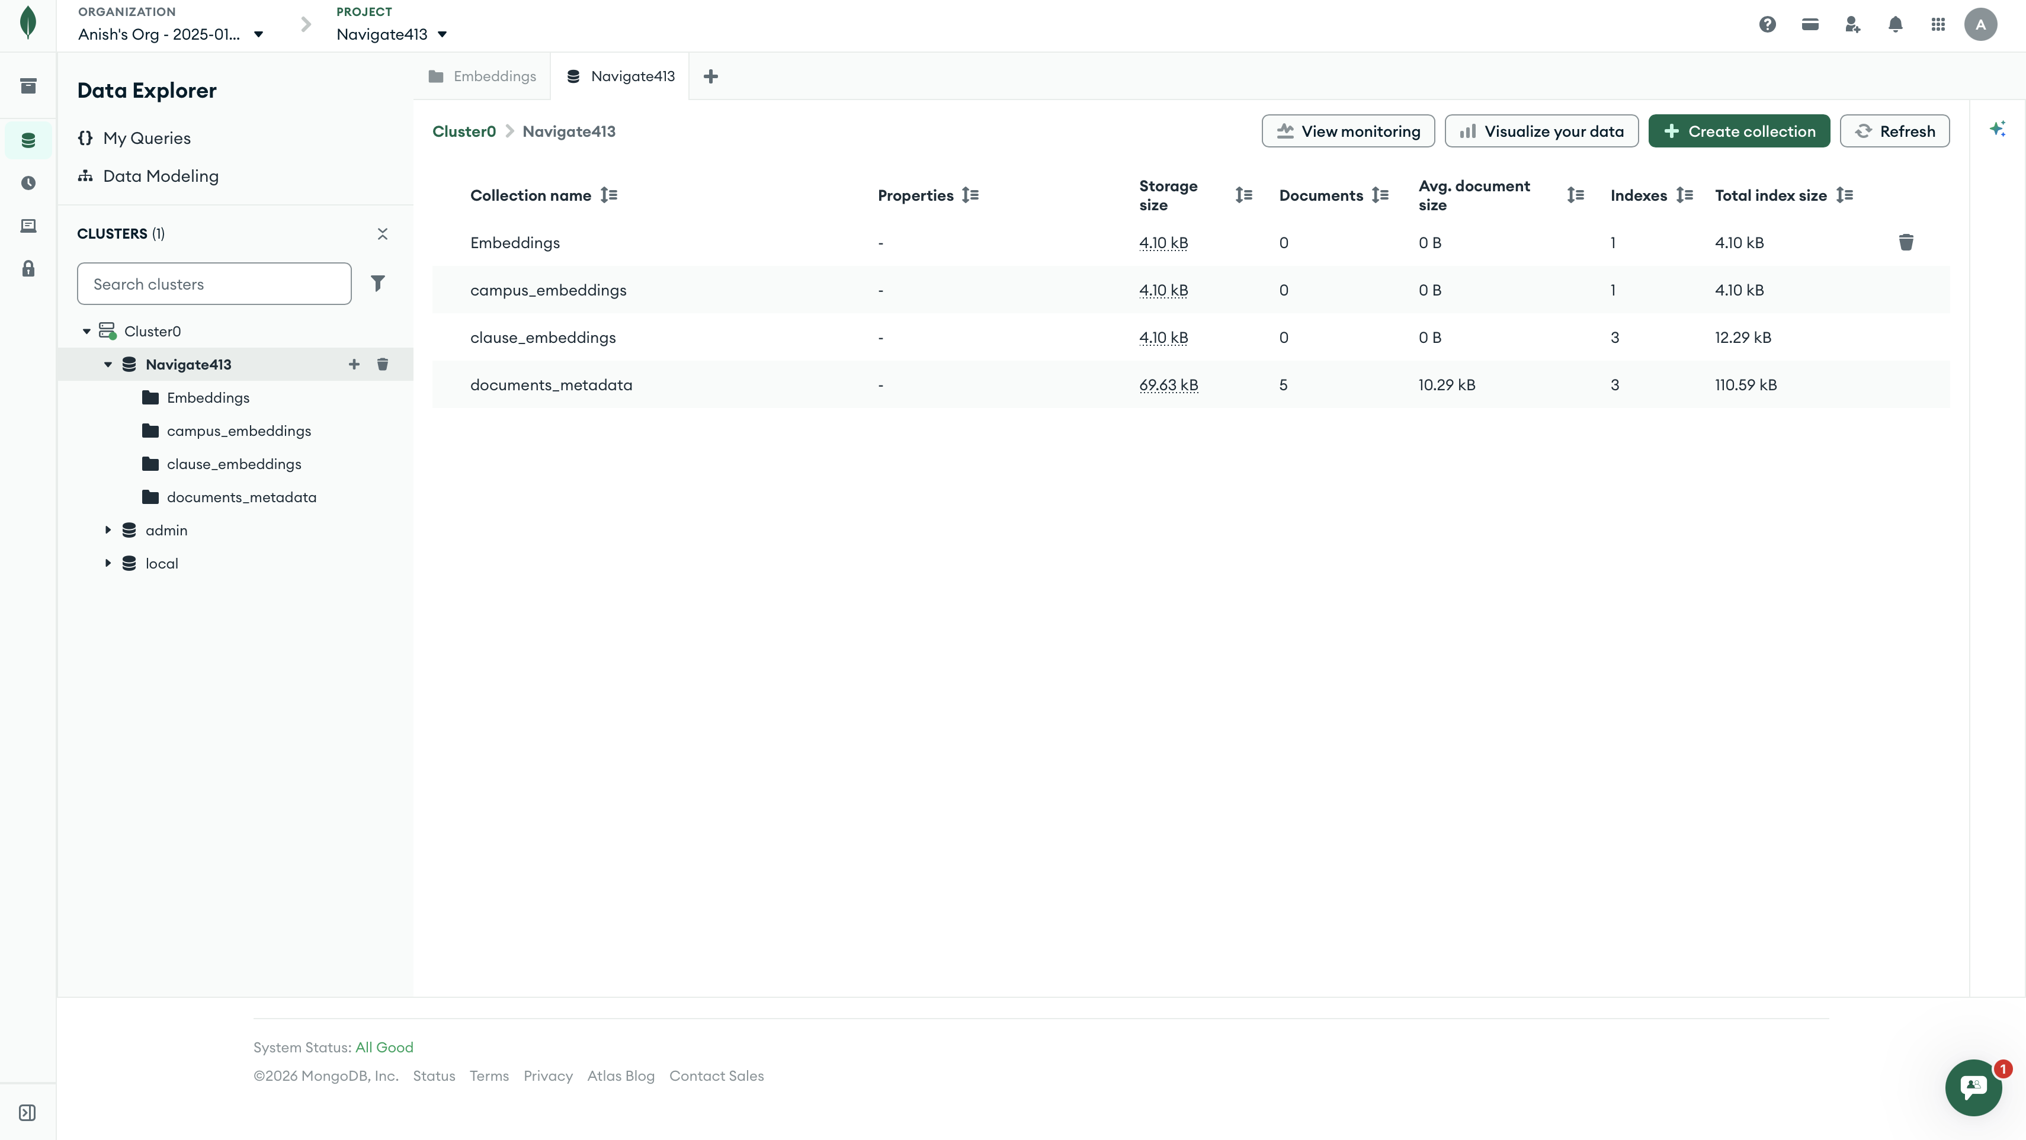
Task: Expand the admin database tree node
Action: [x=108, y=530]
